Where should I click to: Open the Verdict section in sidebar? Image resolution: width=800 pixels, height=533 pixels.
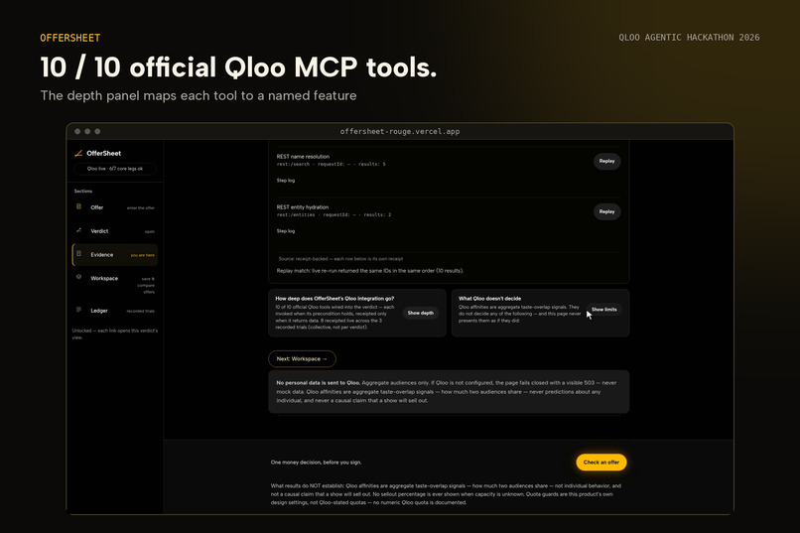115,231
